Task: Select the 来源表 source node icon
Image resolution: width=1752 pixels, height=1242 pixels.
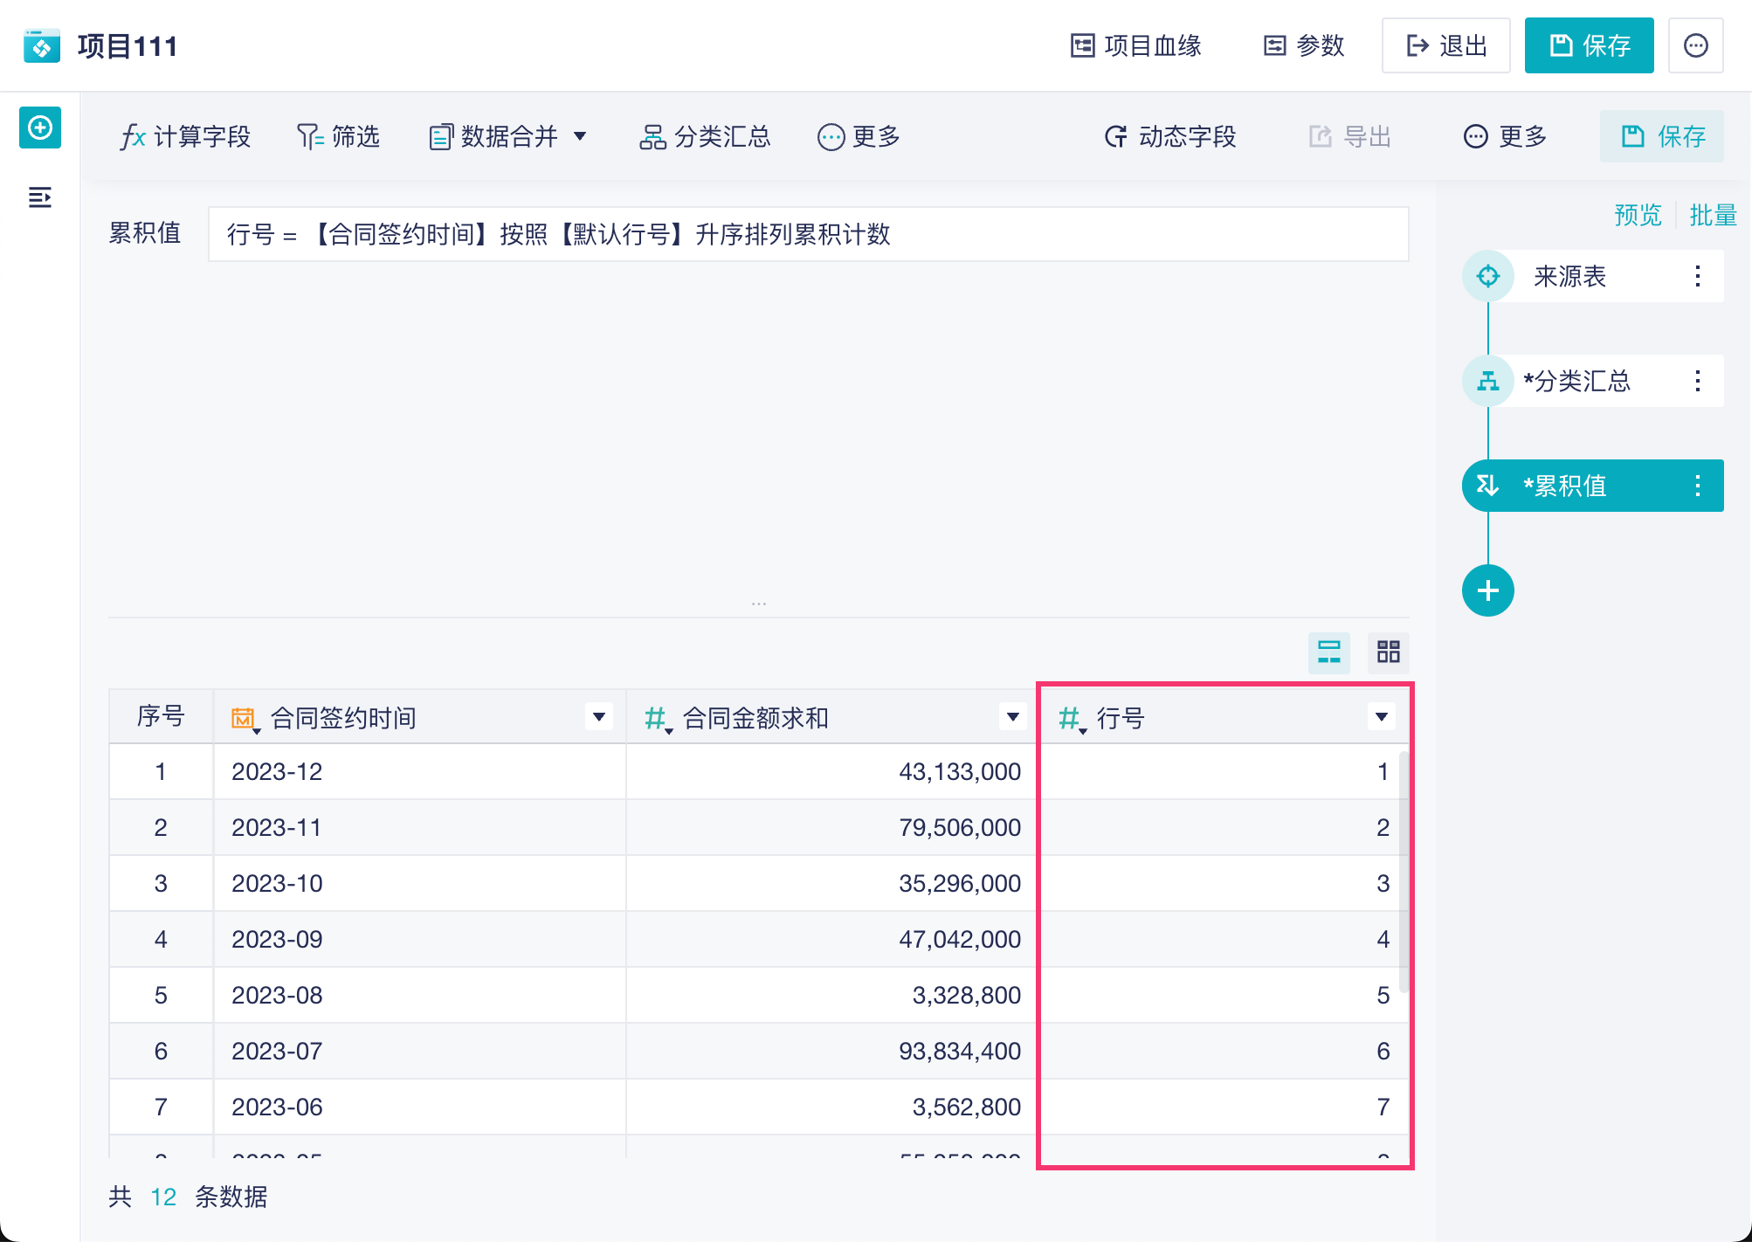Action: pyautogui.click(x=1487, y=277)
